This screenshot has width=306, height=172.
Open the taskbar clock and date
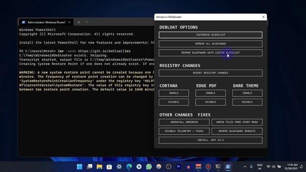click(291, 167)
